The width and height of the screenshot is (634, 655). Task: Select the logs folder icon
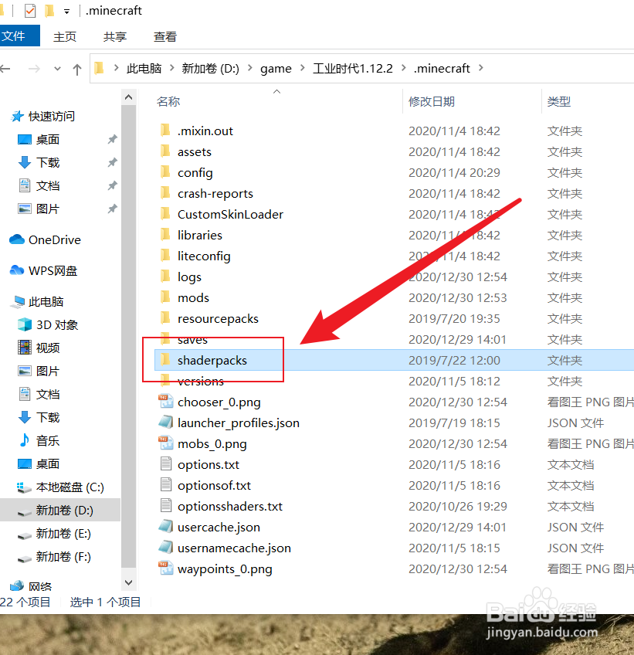point(165,276)
